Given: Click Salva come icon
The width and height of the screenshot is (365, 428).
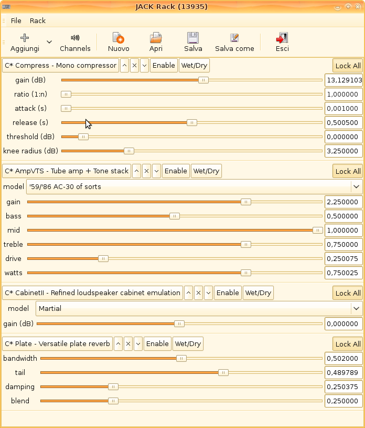Looking at the screenshot, I should tap(234, 38).
